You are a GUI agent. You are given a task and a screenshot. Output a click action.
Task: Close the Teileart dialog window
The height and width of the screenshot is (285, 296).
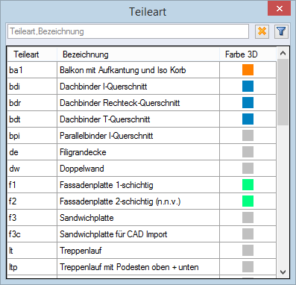tap(279, 9)
